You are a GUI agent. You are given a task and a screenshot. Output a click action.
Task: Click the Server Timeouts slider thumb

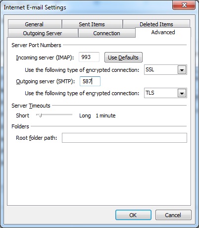point(40,115)
